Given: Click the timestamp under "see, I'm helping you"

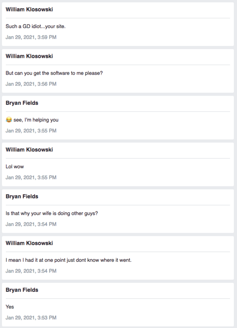Looking at the screenshot, I should 31,131.
